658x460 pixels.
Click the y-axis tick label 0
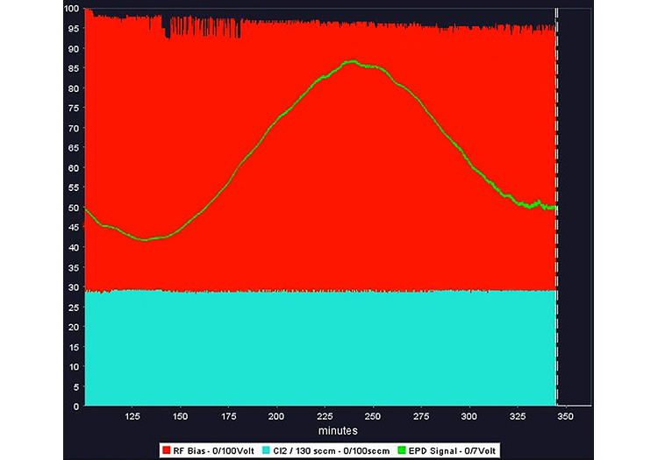(x=76, y=407)
